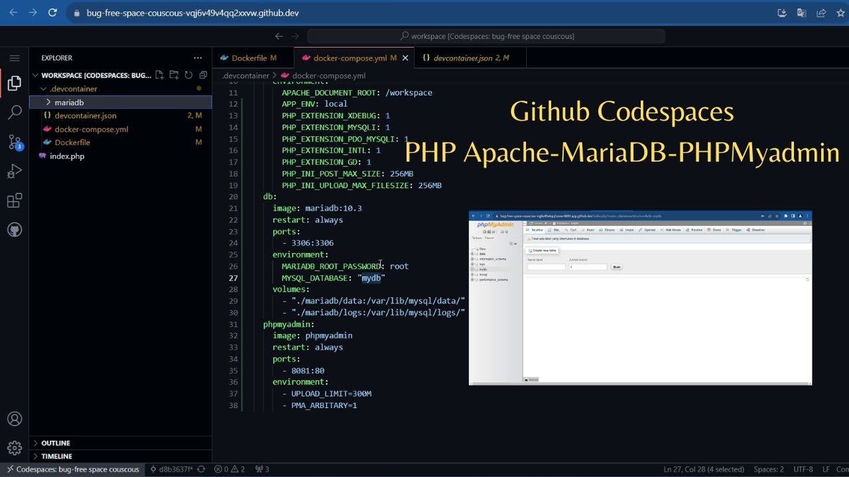
Task: Click the New Folder icon in Explorer
Action: [174, 76]
